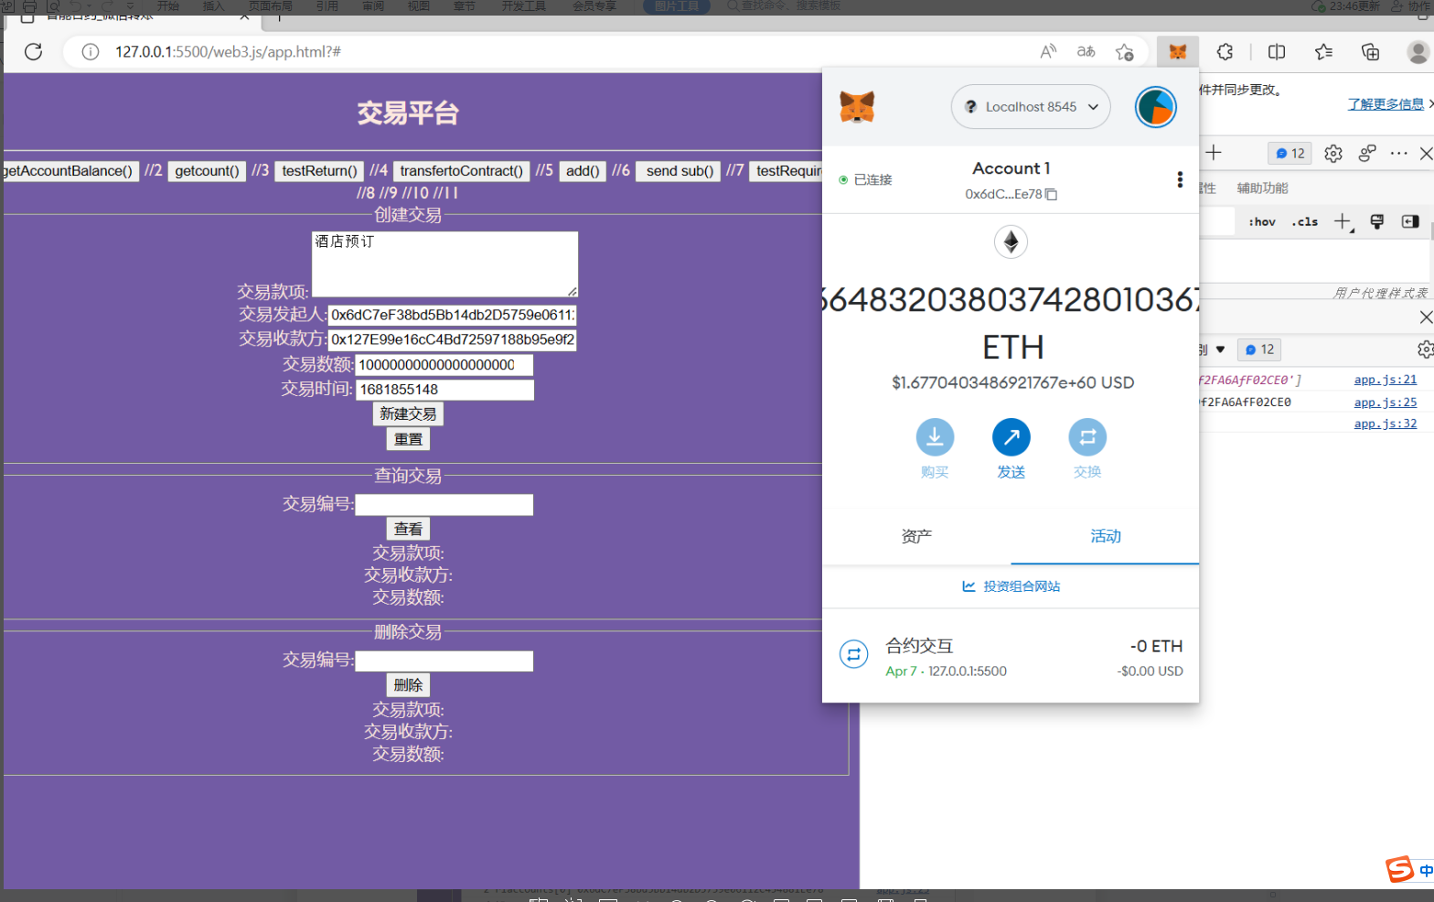Image resolution: width=1434 pixels, height=902 pixels.
Task: Click the browser address bar URL
Action: coord(228,52)
